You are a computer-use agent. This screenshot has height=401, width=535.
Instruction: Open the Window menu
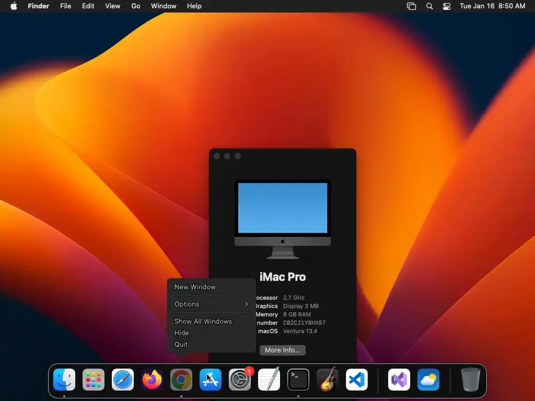coord(164,6)
